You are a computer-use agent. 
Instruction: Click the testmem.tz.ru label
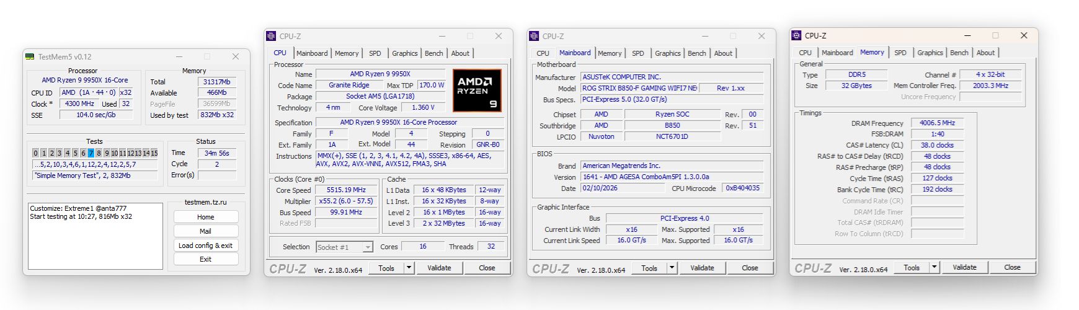click(205, 202)
